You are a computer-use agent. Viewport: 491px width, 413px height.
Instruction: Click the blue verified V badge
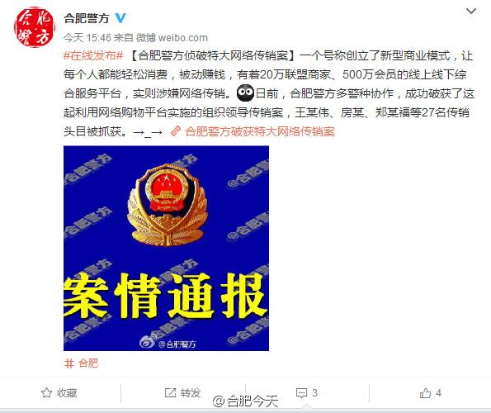tap(120, 18)
